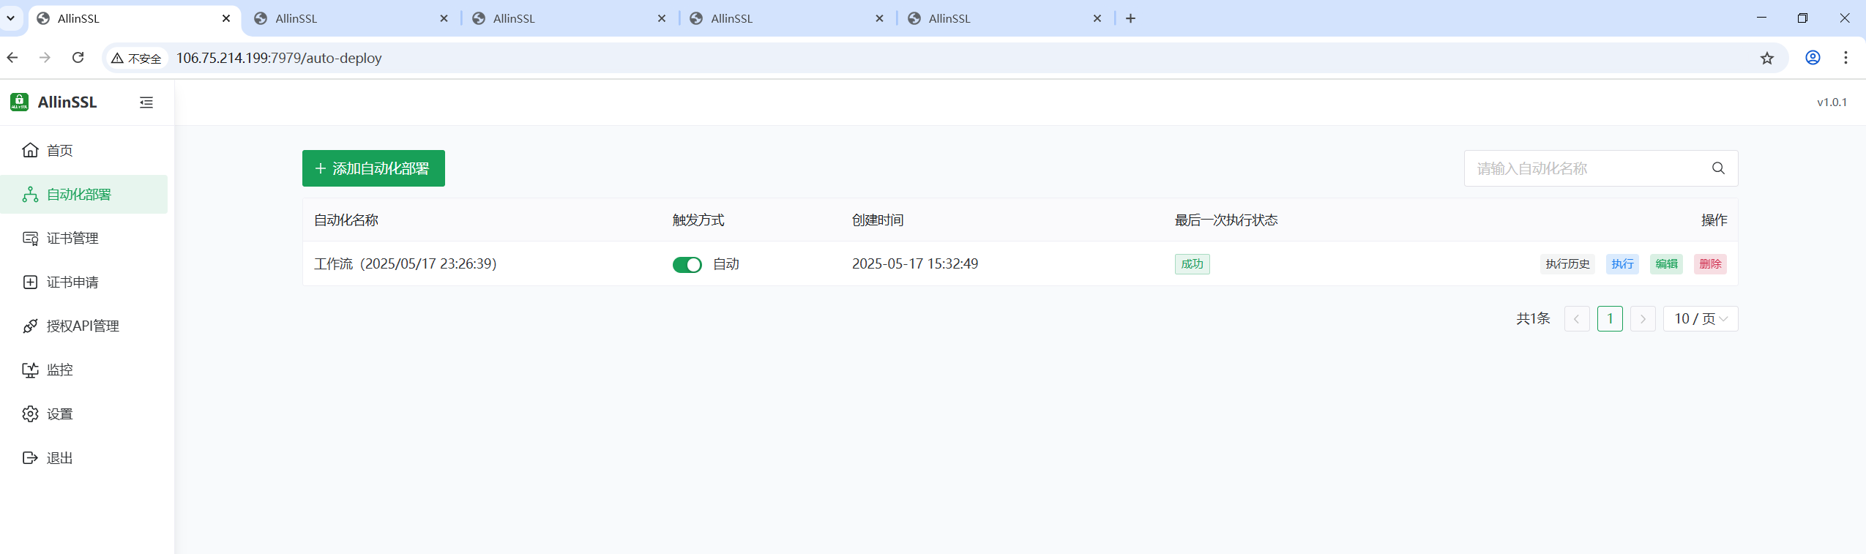Collapse the sidebar menu toggle
Image resolution: width=1866 pixels, height=554 pixels.
click(x=146, y=102)
